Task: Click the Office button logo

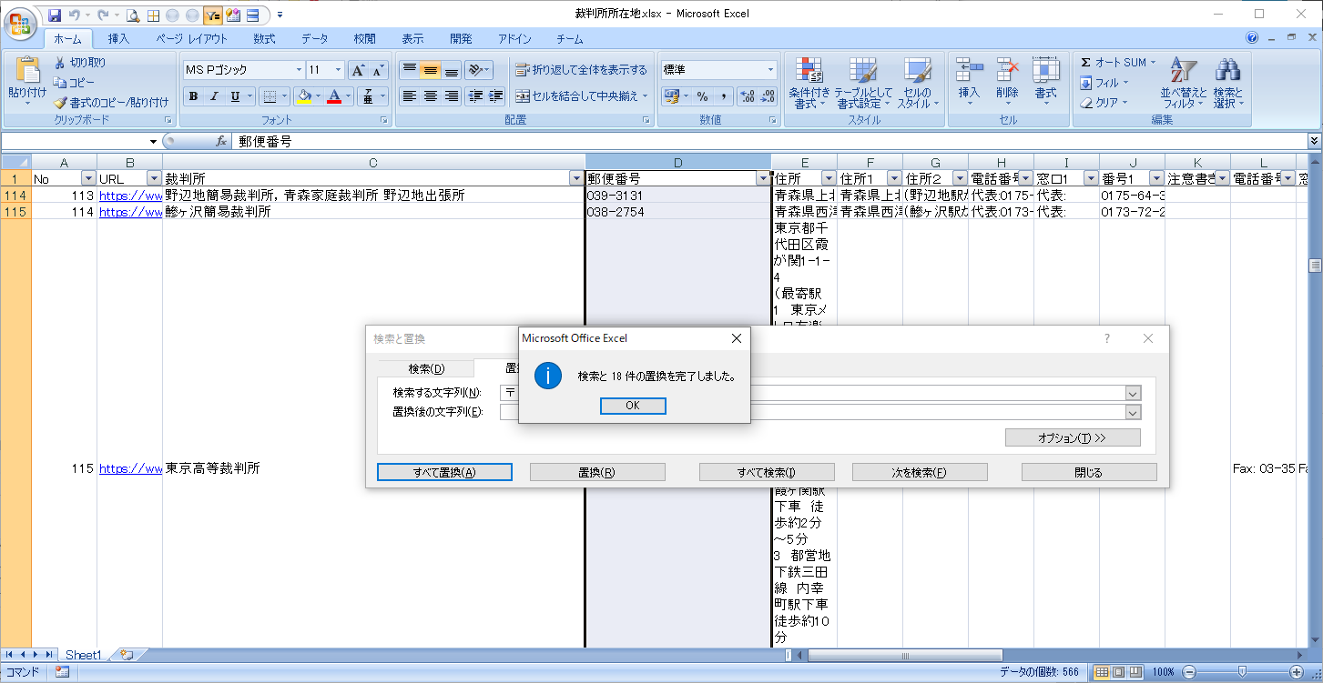Action: tap(21, 25)
